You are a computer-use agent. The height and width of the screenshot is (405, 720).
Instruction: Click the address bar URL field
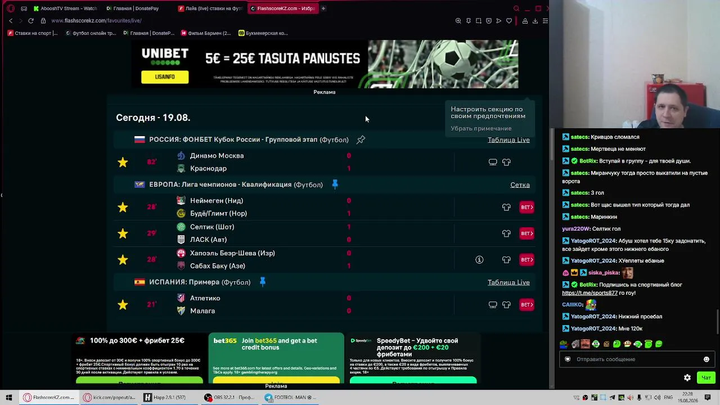(247, 21)
